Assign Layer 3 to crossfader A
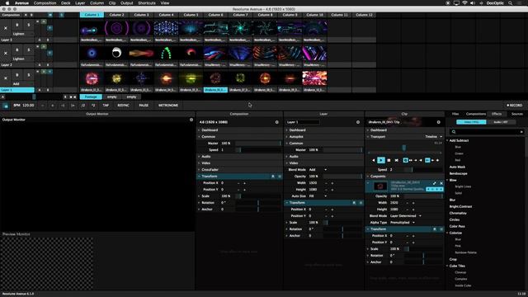Image resolution: width=528 pixels, height=297 pixels. pyautogui.click(x=40, y=40)
